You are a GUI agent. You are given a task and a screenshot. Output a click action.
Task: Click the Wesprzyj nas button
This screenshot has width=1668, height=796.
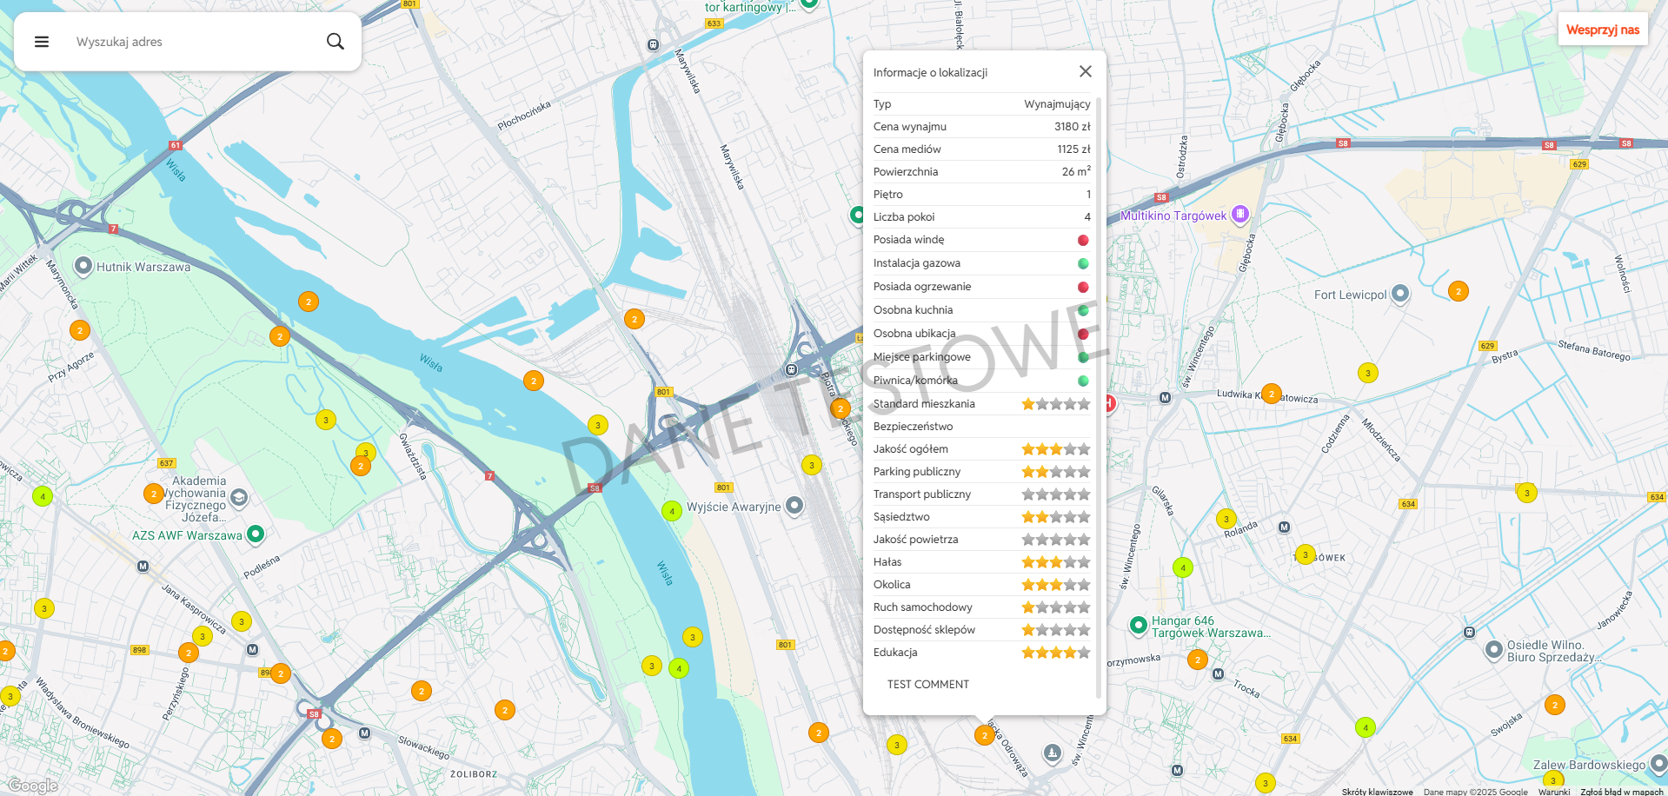tap(1602, 30)
